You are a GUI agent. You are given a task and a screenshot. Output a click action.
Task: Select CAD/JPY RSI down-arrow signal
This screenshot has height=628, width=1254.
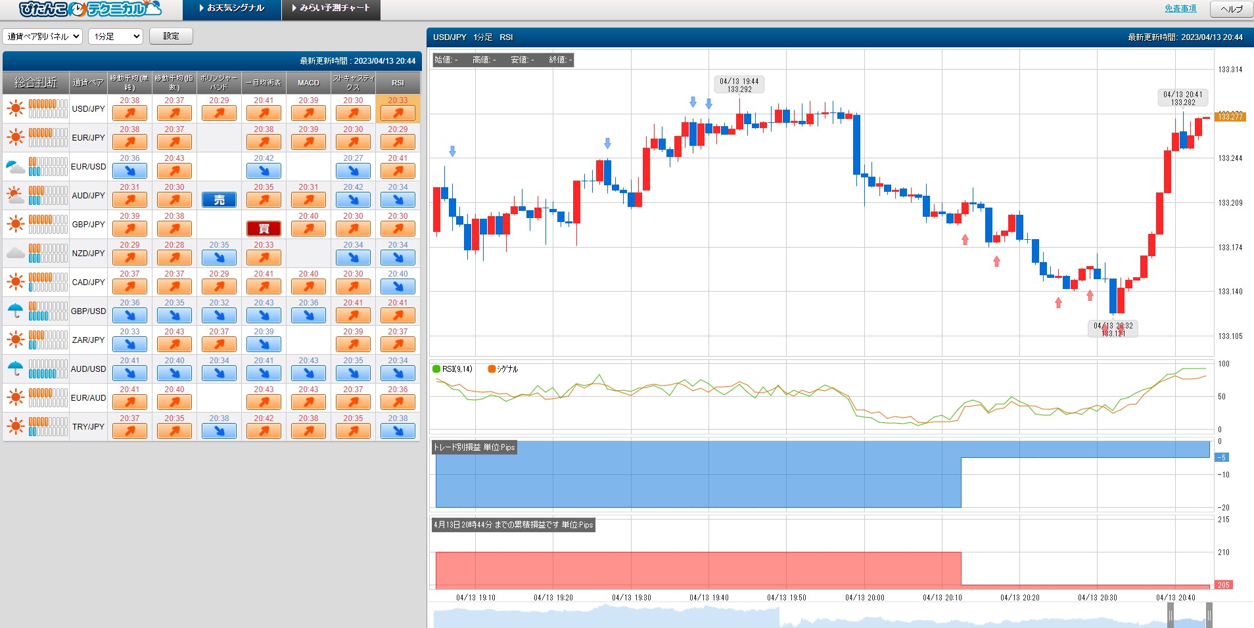tap(398, 286)
